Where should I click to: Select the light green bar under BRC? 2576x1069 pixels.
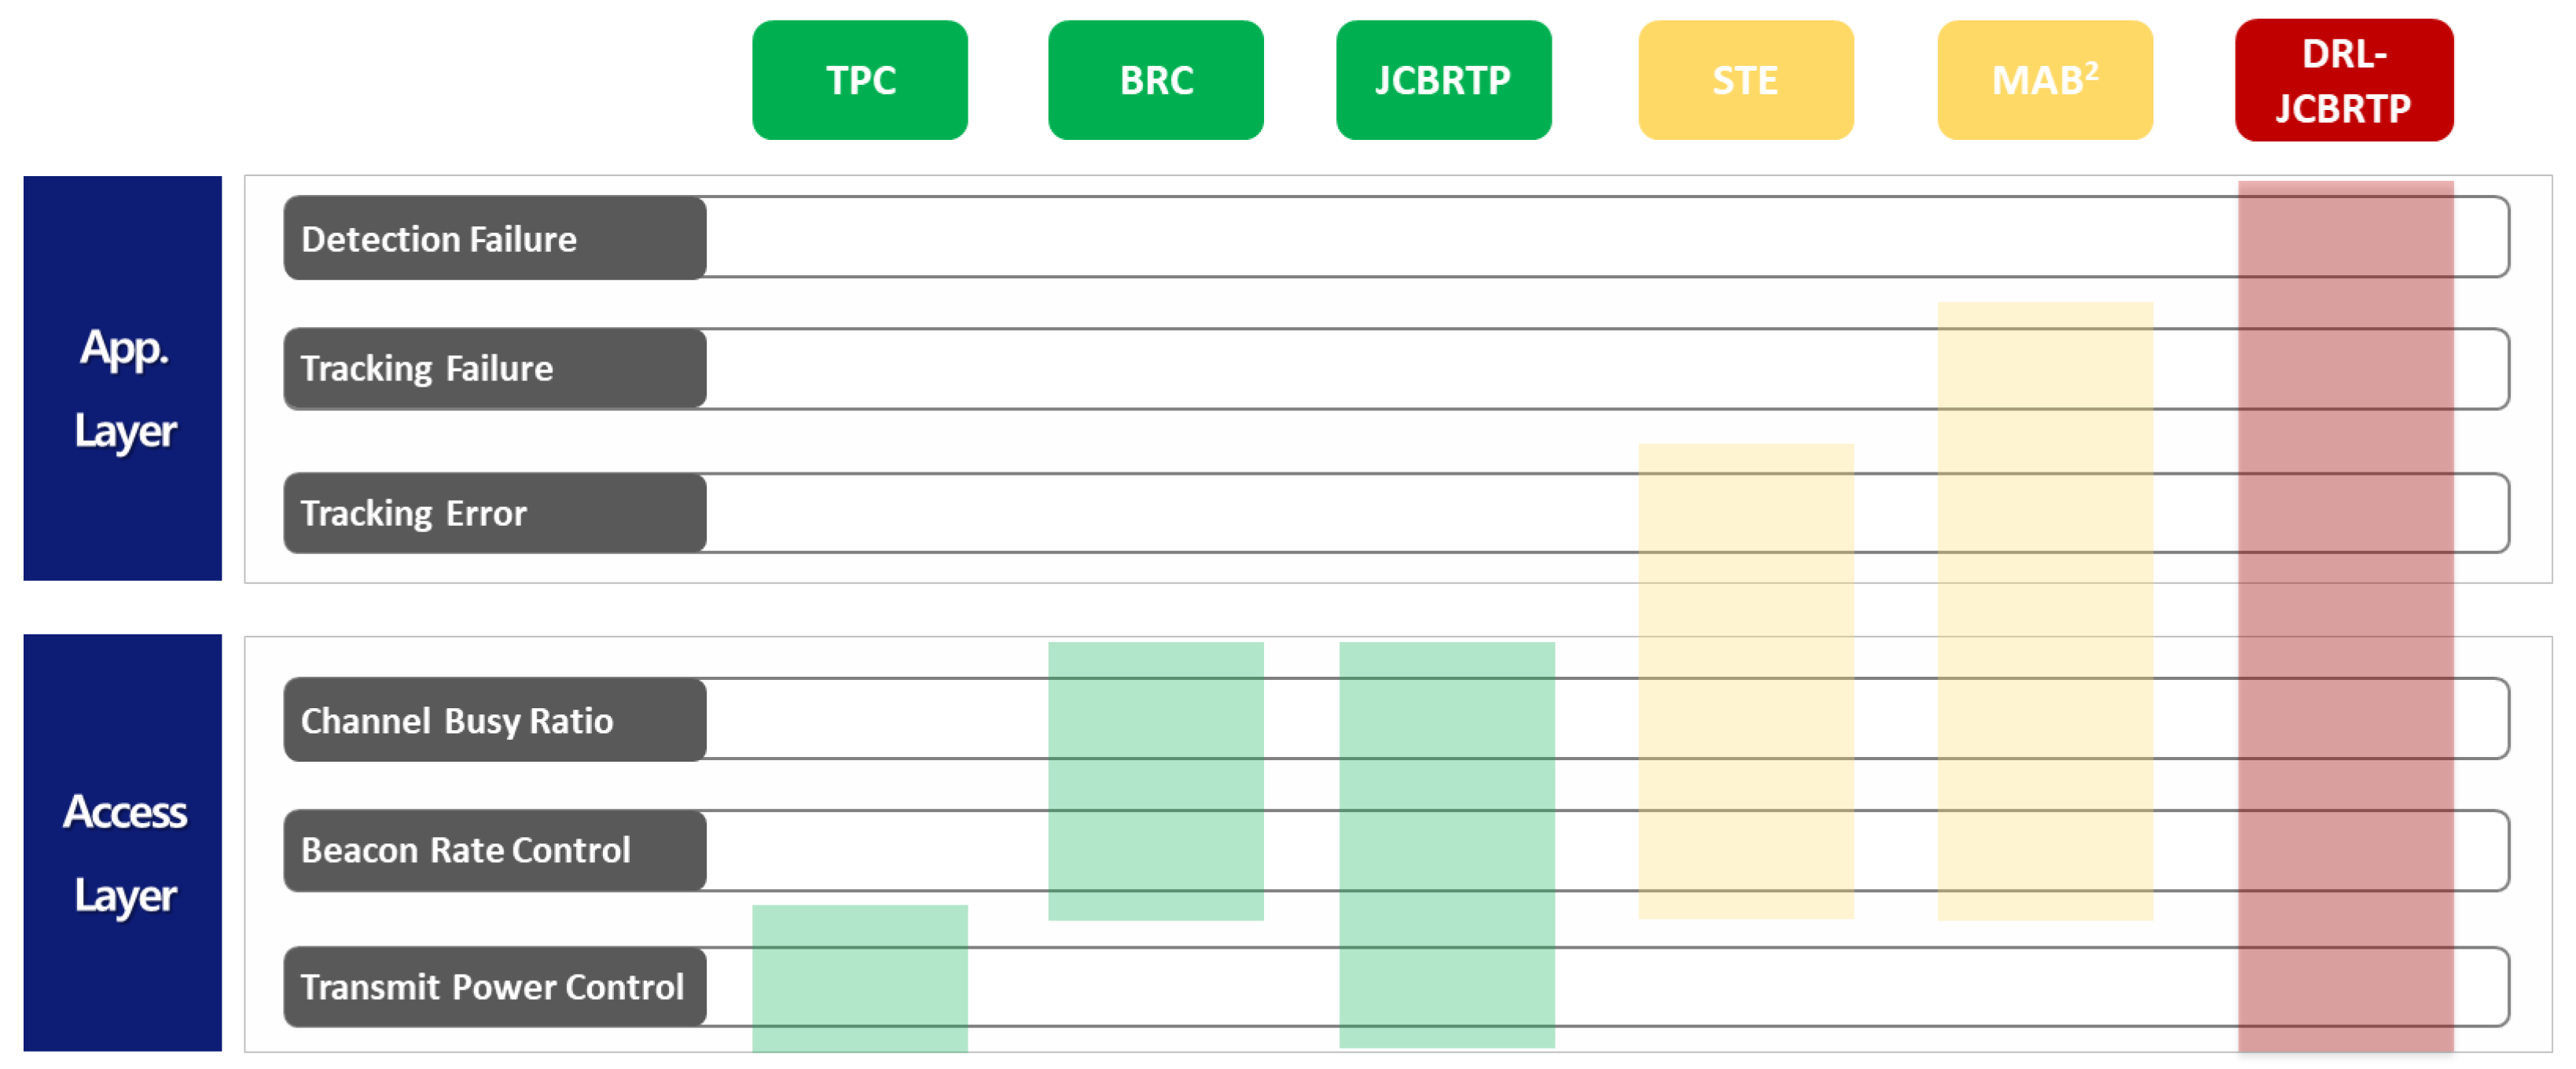tap(1155, 781)
